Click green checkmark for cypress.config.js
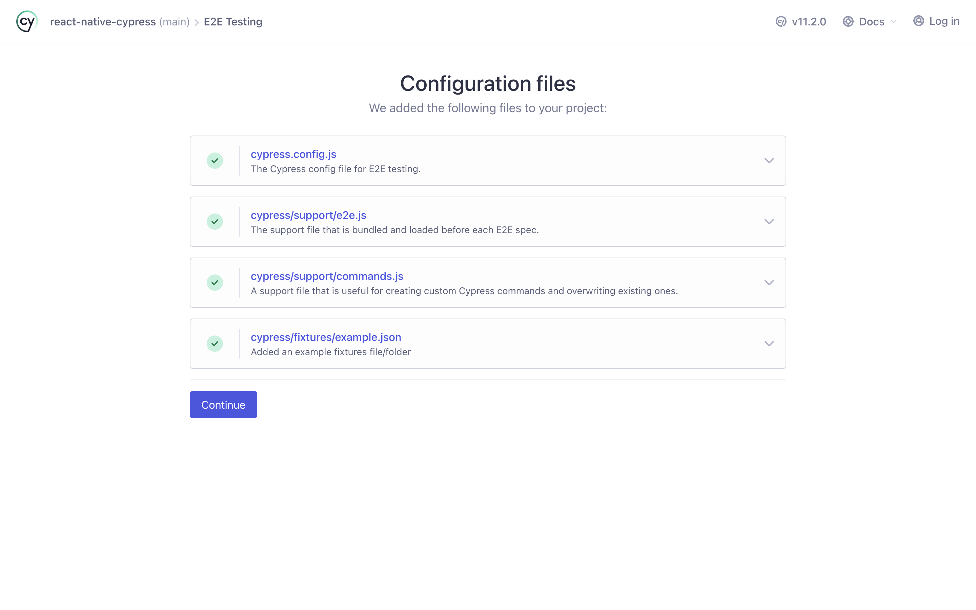 [x=215, y=161]
